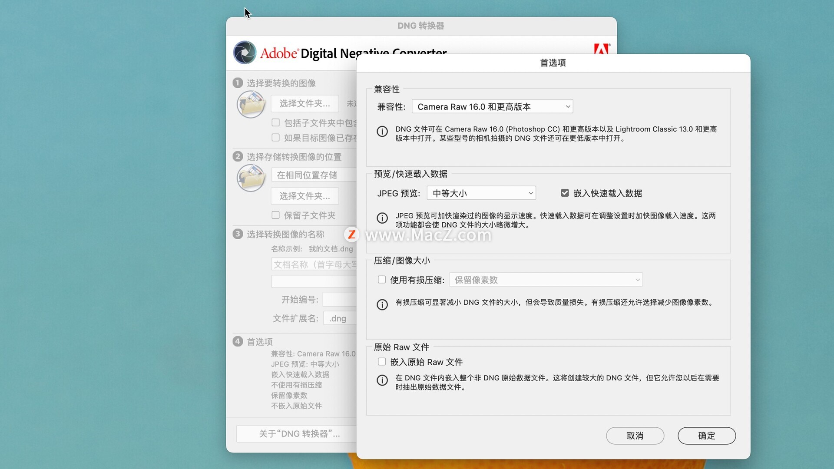The width and height of the screenshot is (834, 469).
Task: Enable 使用有损压缩 checkbox
Action: pos(382,280)
